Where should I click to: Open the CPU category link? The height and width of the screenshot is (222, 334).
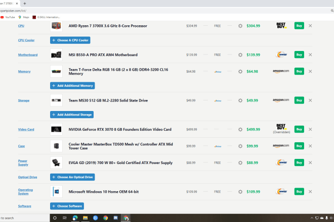(21, 26)
